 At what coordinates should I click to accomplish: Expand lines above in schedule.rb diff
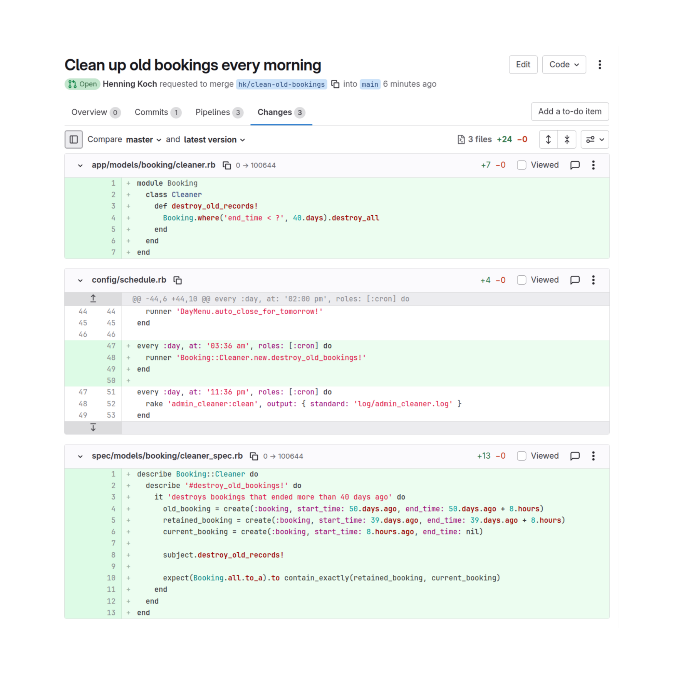(93, 298)
